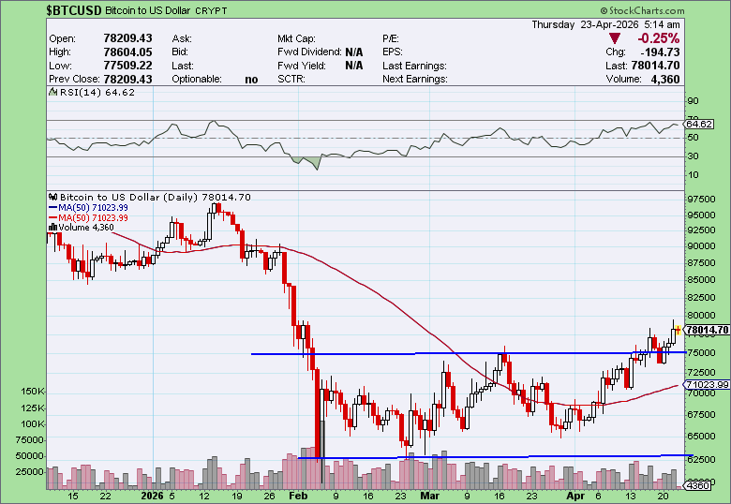The image size is (731, 504).
Task: Click the candlestick icon beside Bitcoin legend
Action: click(x=52, y=198)
